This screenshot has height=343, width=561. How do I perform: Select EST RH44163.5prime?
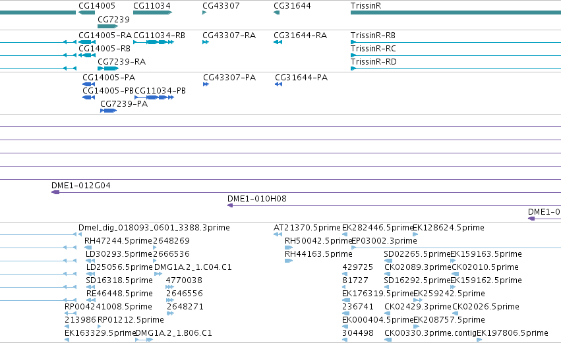[x=318, y=254]
